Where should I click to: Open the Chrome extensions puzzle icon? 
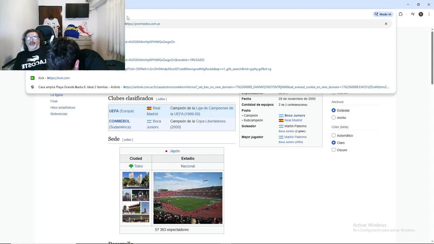(401, 14)
